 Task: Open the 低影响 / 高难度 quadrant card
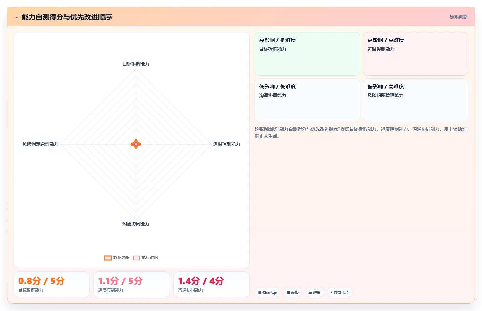[416, 100]
